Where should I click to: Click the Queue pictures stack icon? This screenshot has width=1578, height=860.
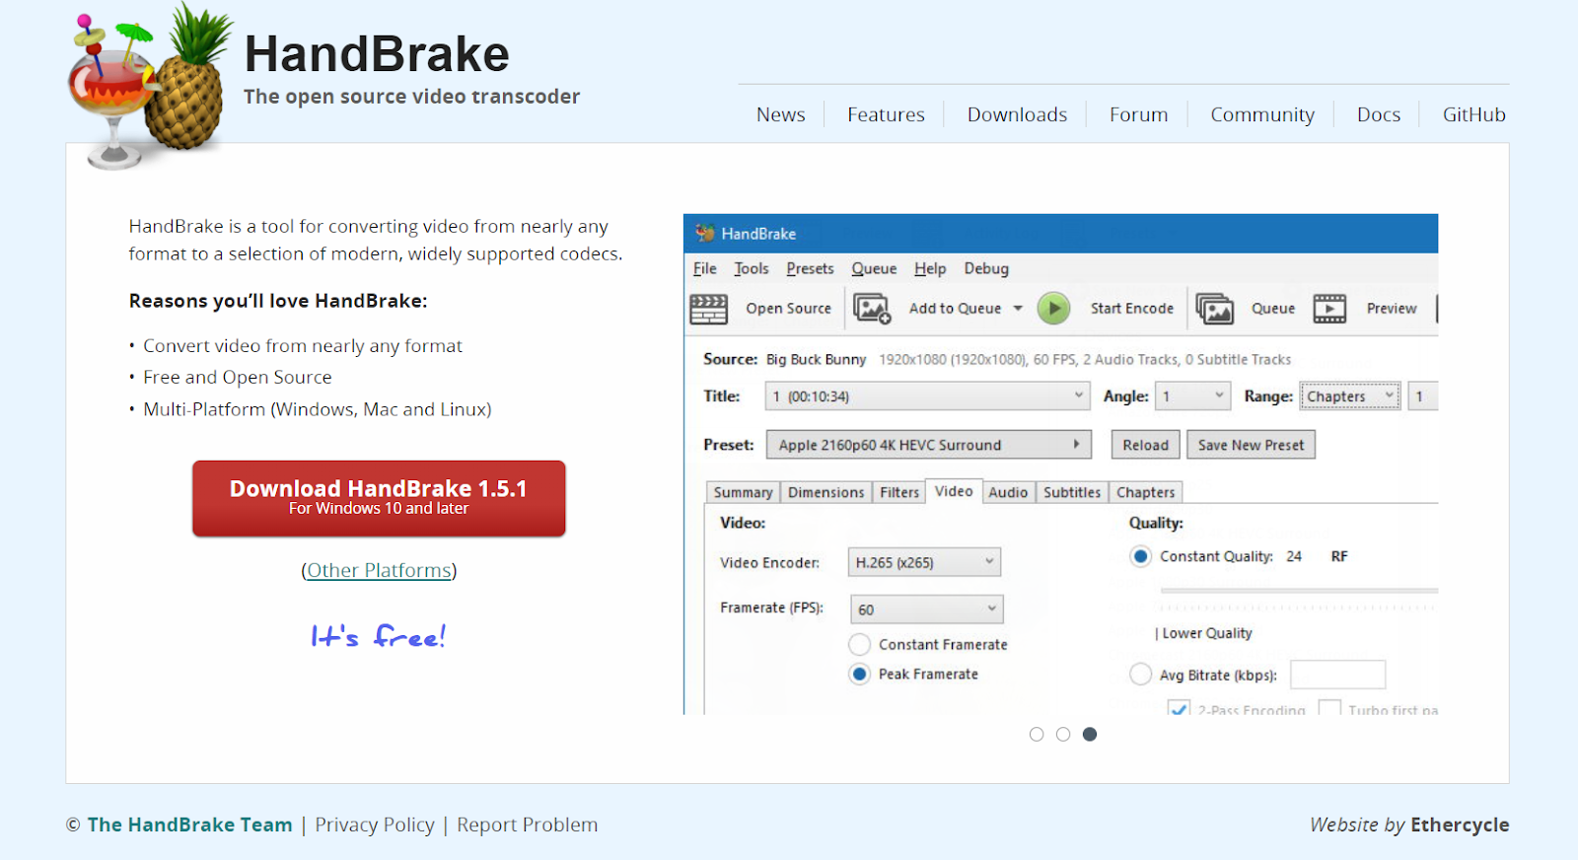point(1214,309)
